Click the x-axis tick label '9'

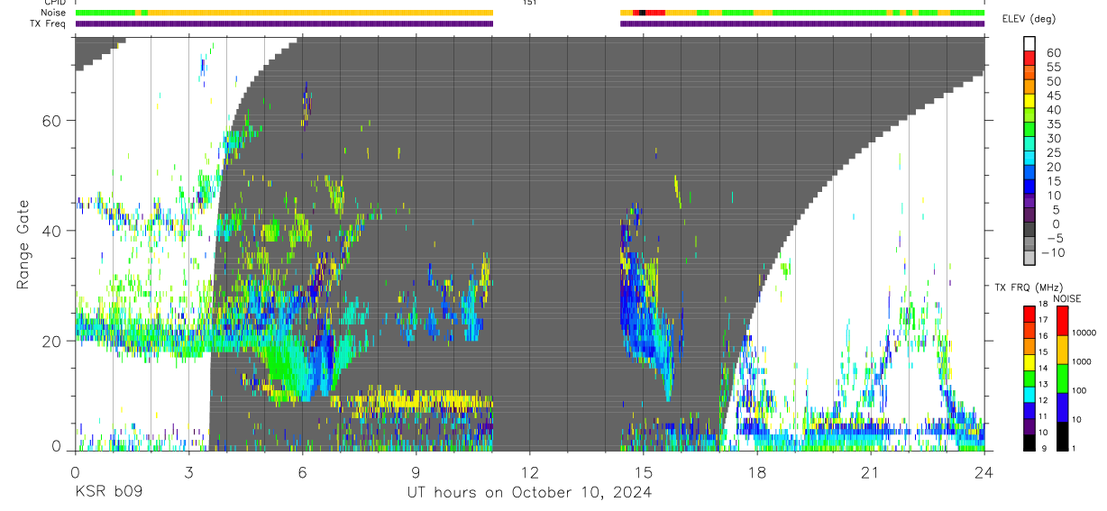click(x=416, y=471)
